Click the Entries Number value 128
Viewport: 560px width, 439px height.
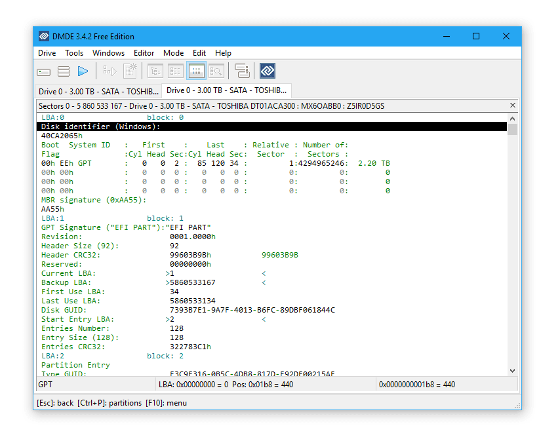click(x=176, y=329)
